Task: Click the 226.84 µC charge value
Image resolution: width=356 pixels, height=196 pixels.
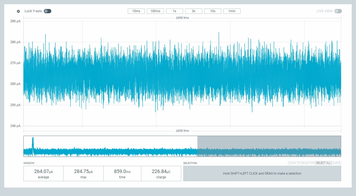Action: click(x=161, y=172)
